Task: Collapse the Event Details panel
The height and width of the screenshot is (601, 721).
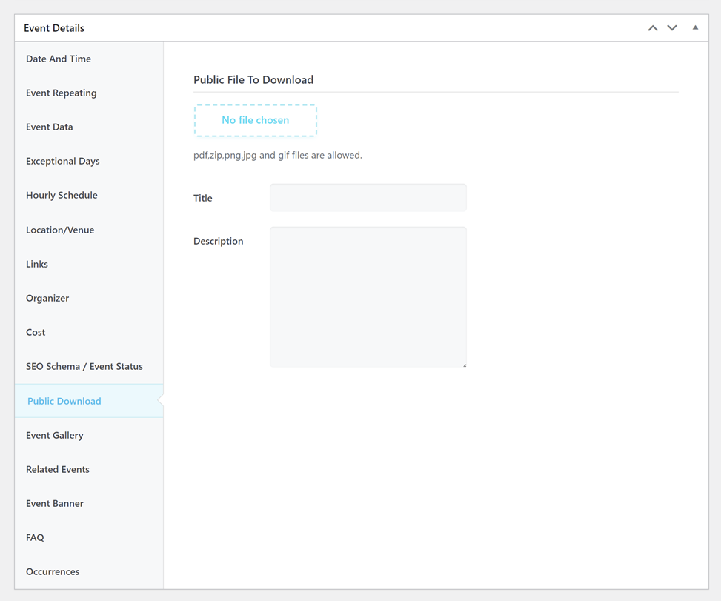Action: point(695,28)
